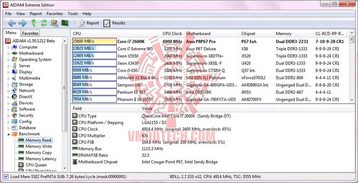Select the Display monitor icon
Screen dimensions: 358x183
pos(14,72)
